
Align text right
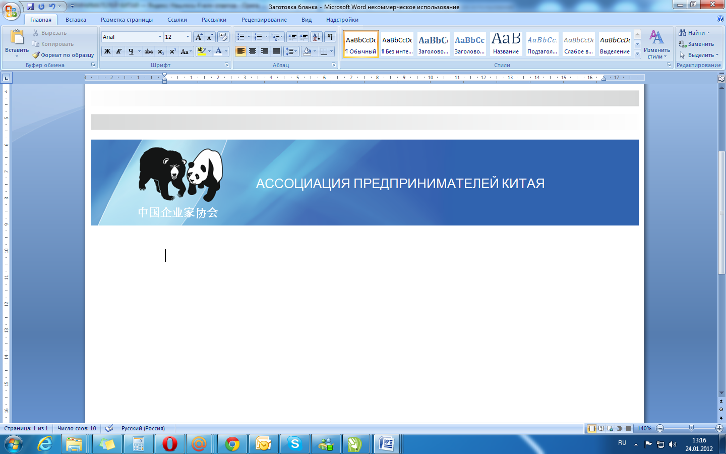[x=264, y=51]
